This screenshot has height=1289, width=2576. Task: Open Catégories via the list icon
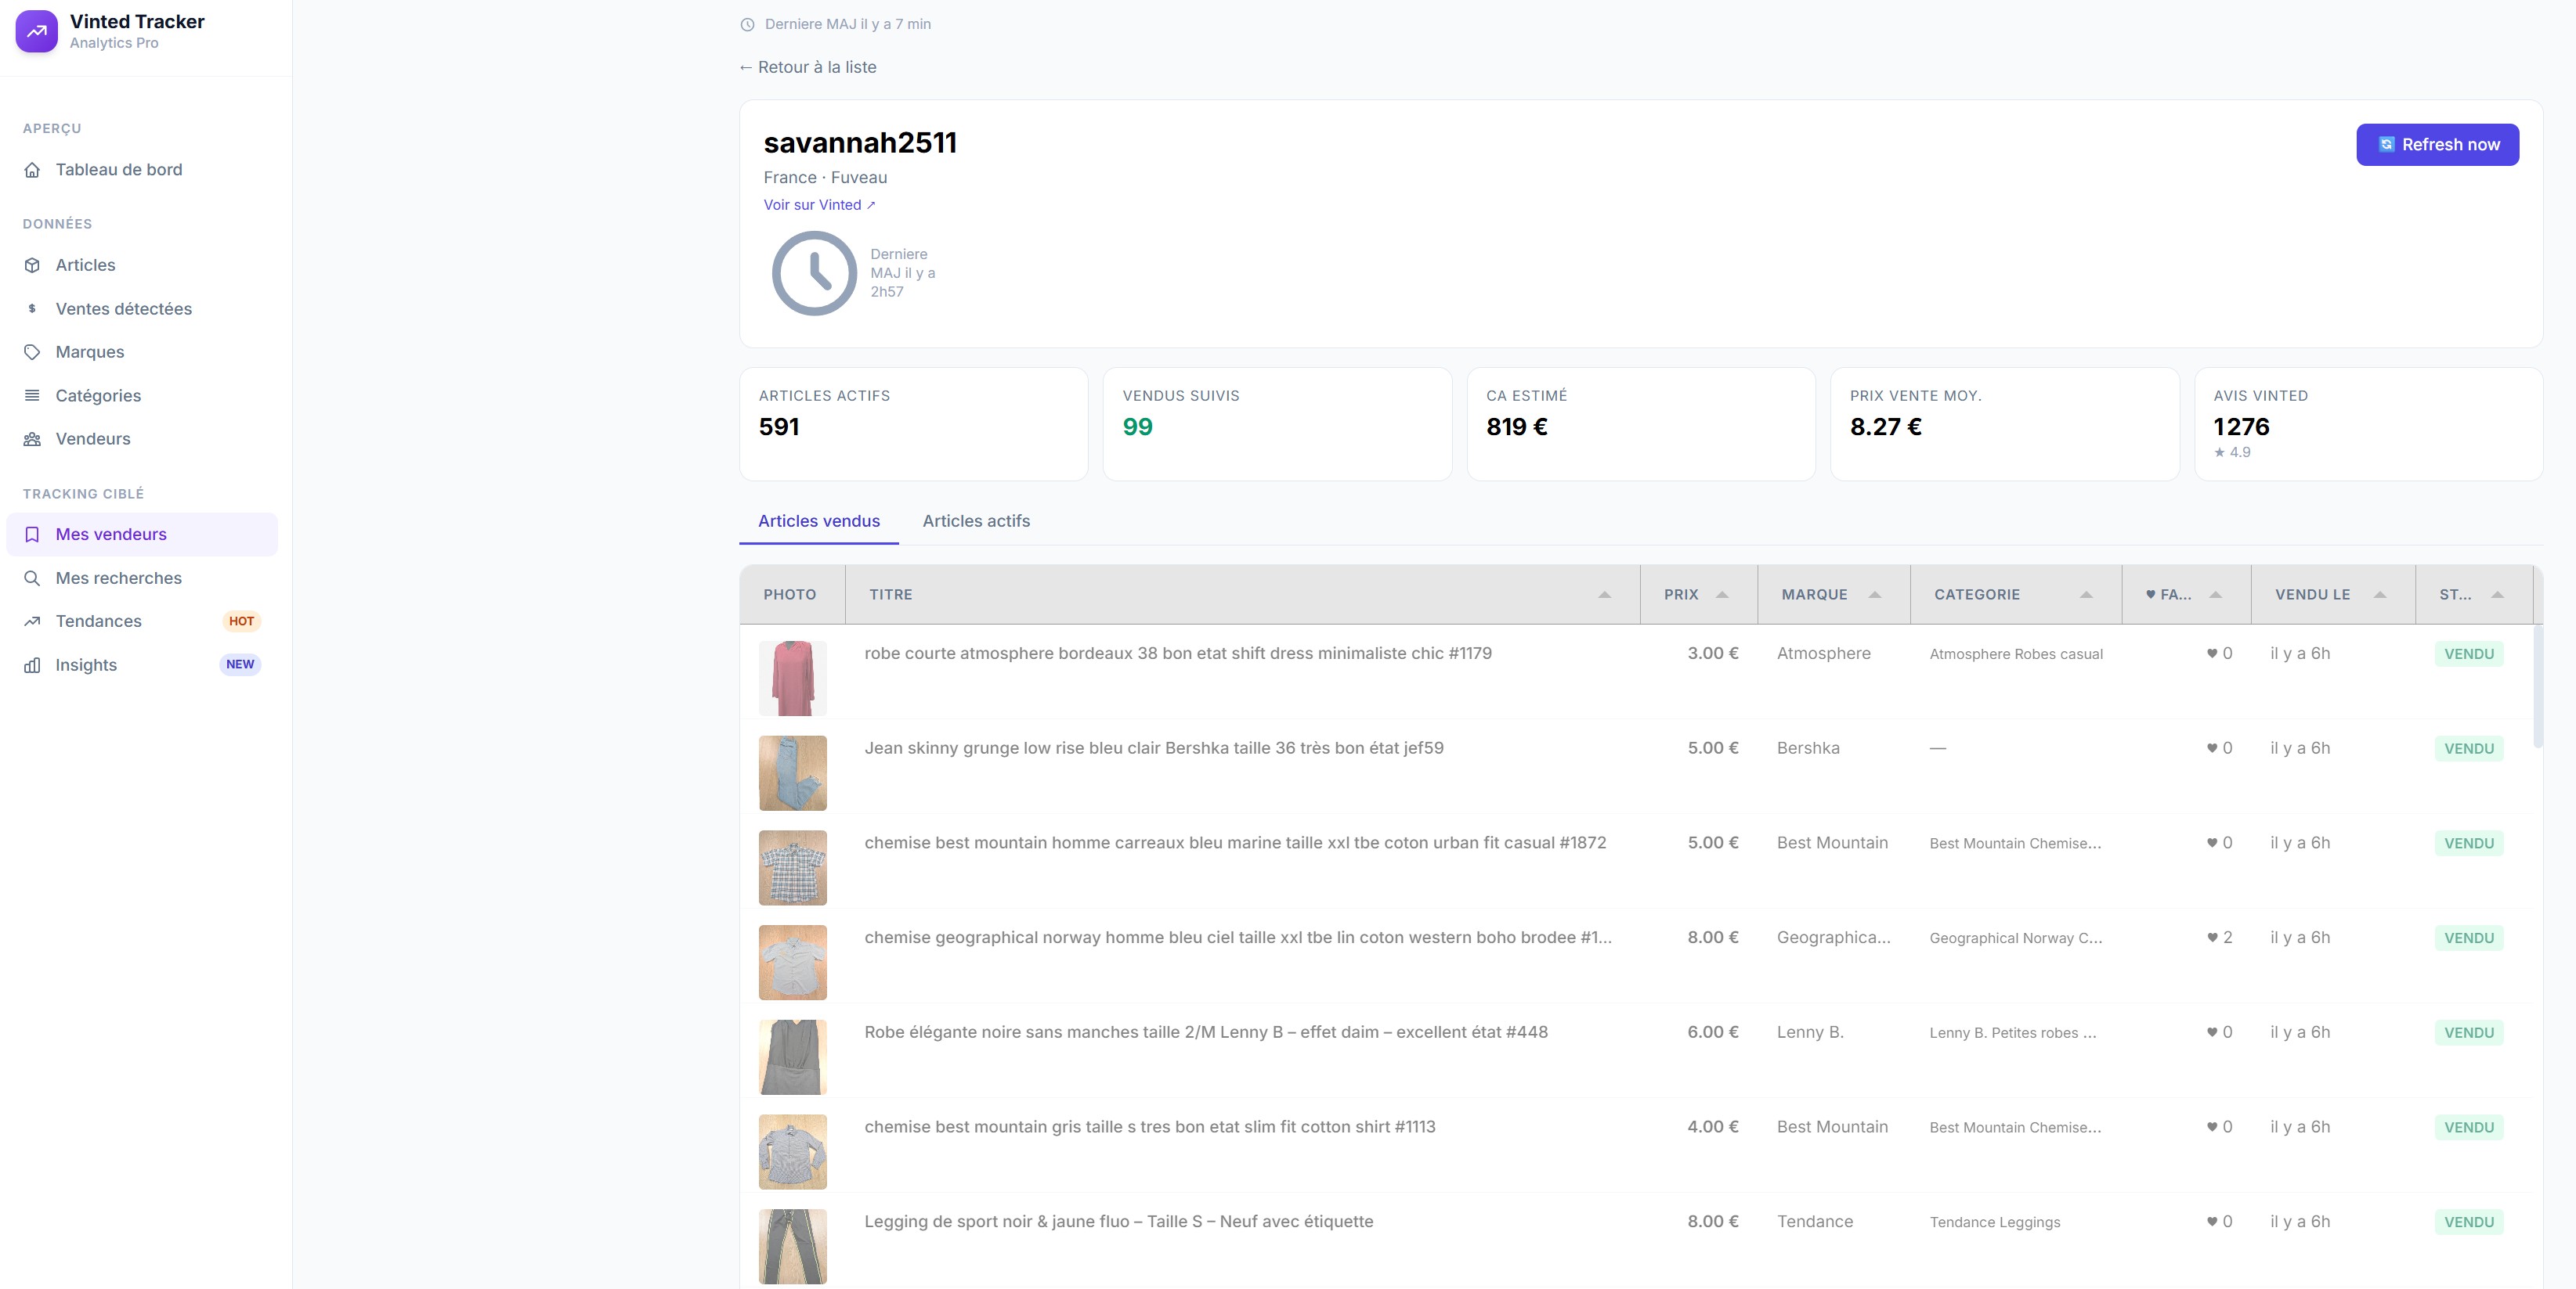click(33, 396)
